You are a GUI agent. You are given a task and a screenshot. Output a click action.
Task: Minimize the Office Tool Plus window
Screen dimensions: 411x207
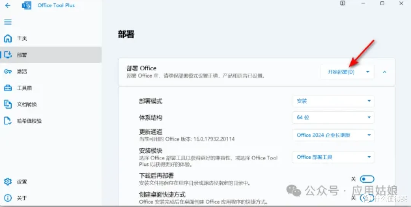pyautogui.click(x=363, y=3)
